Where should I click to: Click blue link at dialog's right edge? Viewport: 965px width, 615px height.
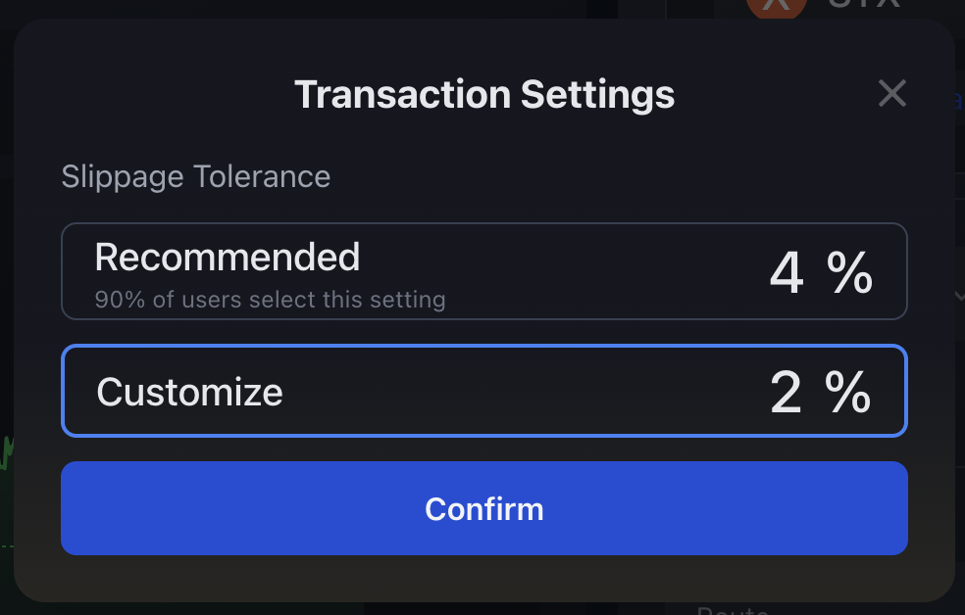pyautogui.click(x=958, y=102)
